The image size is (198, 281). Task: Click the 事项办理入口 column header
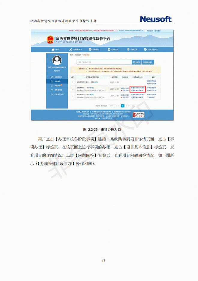click(x=138, y=77)
